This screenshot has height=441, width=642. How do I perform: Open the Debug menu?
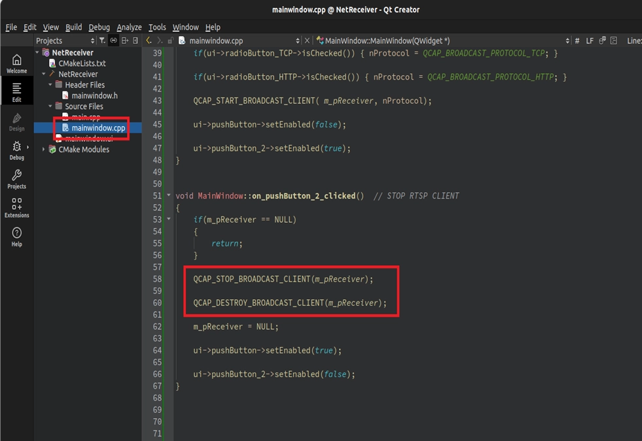99,27
